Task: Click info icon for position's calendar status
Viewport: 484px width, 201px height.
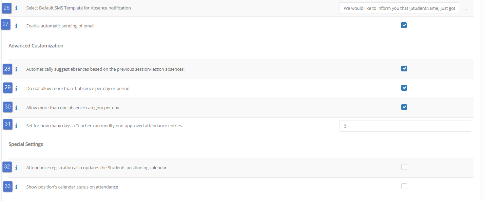Action: 16,187
